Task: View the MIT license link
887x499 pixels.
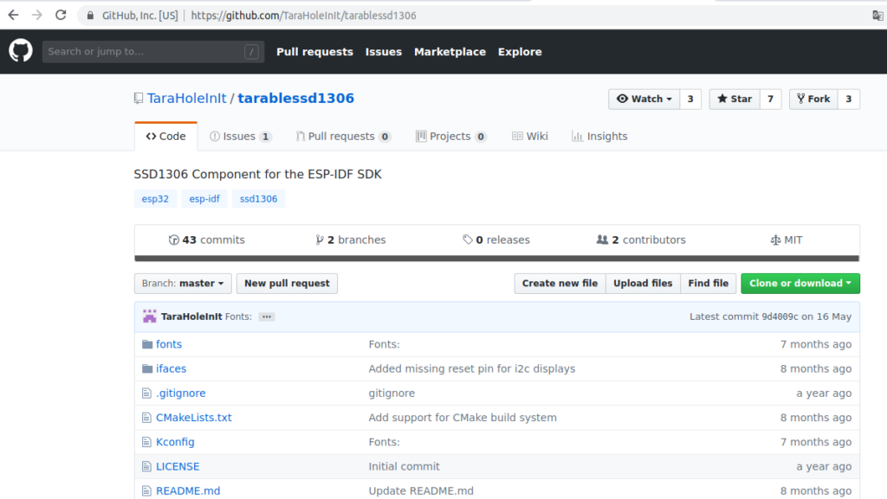Action: point(787,240)
